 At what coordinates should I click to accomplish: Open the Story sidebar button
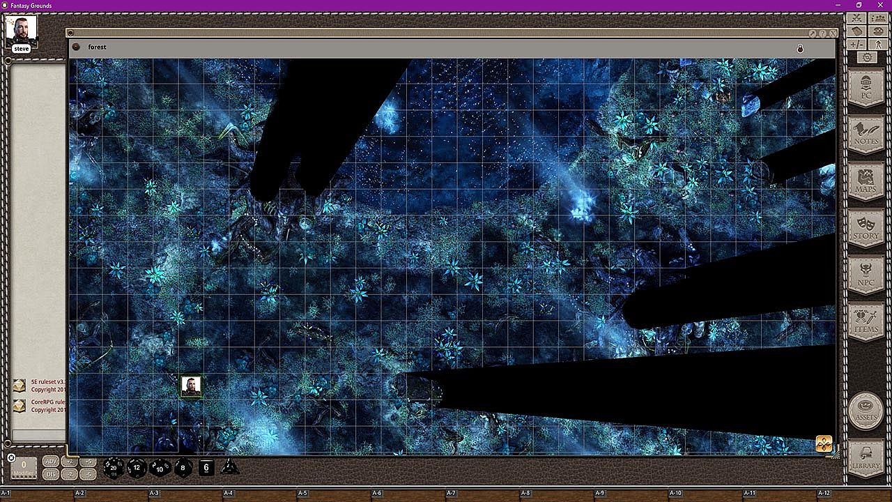click(866, 229)
